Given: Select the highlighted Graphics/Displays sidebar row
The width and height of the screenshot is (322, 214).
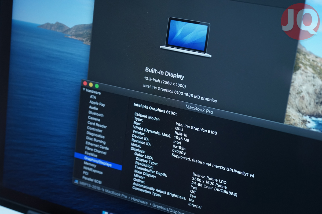Looking at the screenshot, I should (98, 161).
